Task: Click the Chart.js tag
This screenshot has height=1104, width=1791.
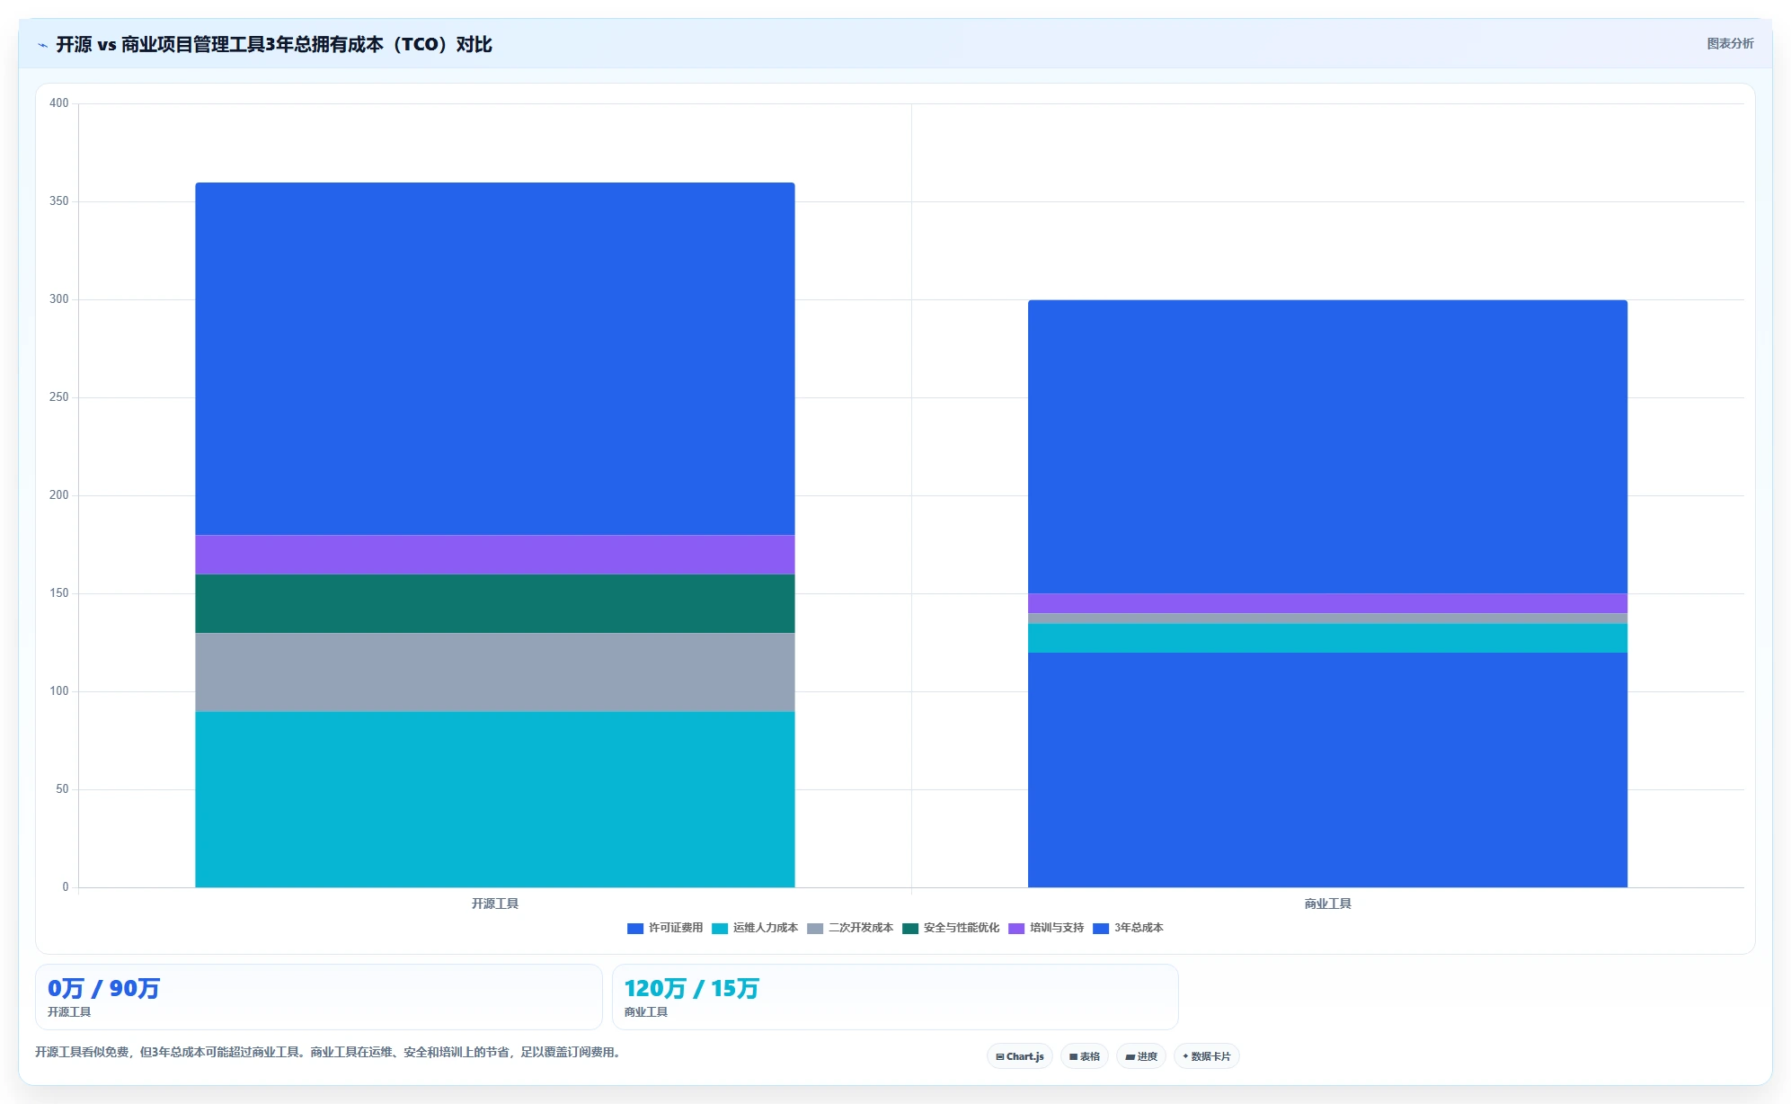Action: pyautogui.click(x=1020, y=1056)
